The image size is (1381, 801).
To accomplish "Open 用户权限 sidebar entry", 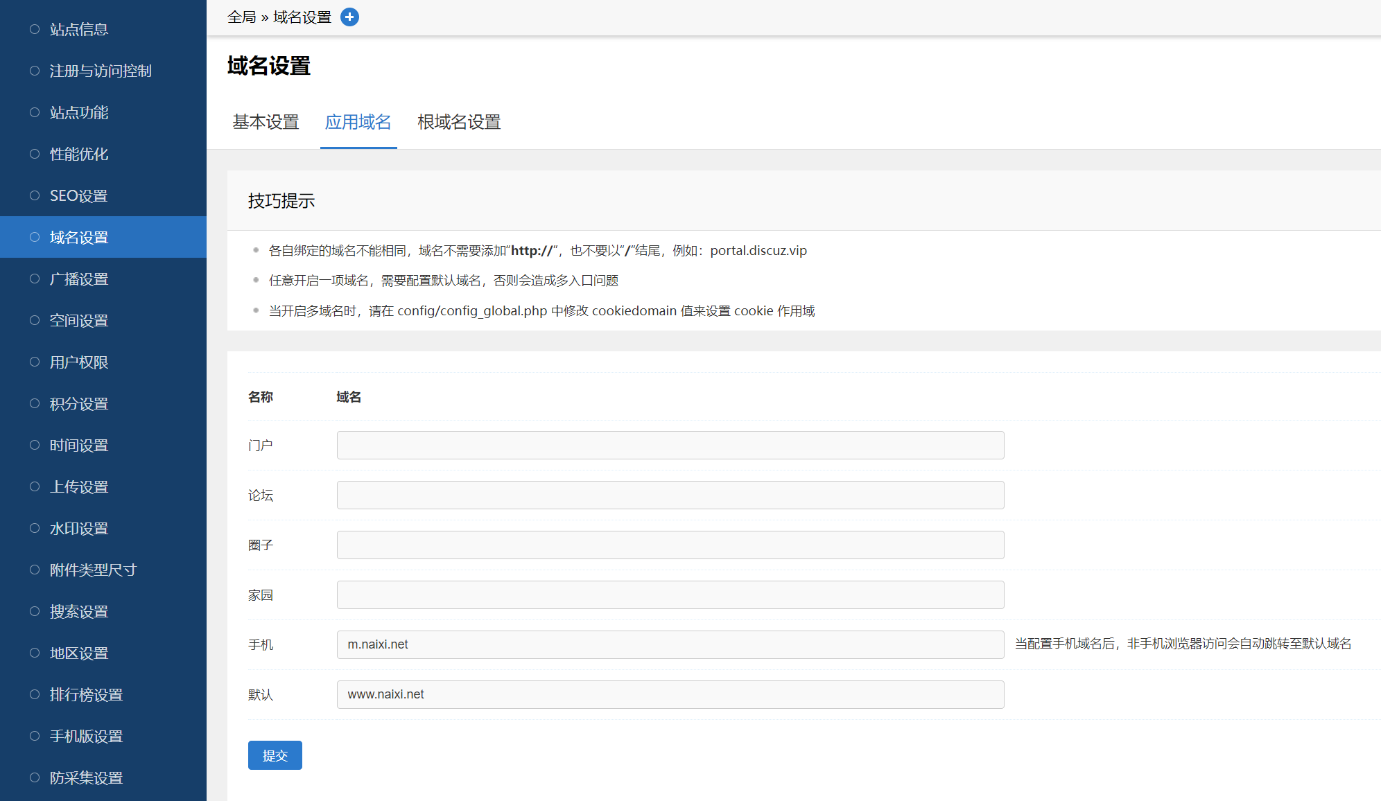I will pyautogui.click(x=79, y=362).
